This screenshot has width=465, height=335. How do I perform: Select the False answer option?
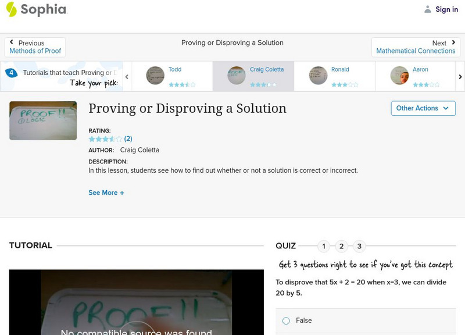(x=285, y=320)
